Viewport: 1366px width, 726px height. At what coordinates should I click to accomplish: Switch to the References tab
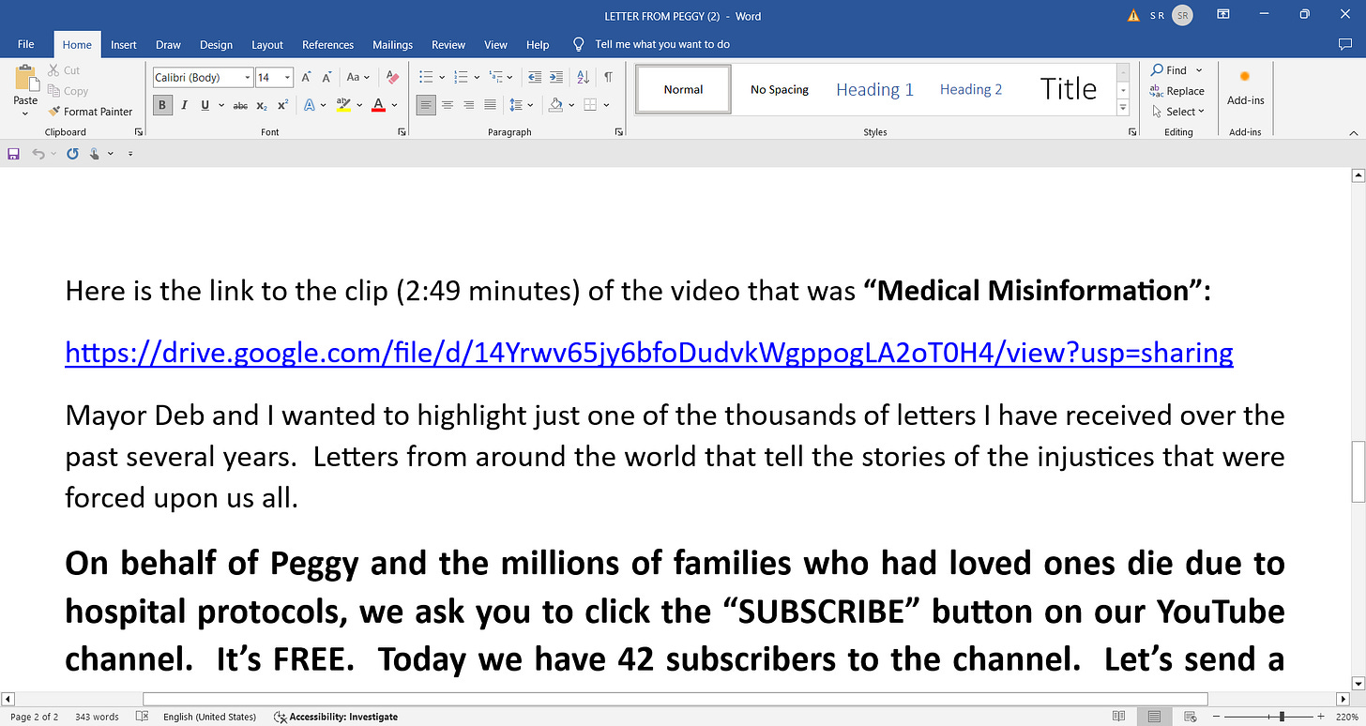[327, 45]
